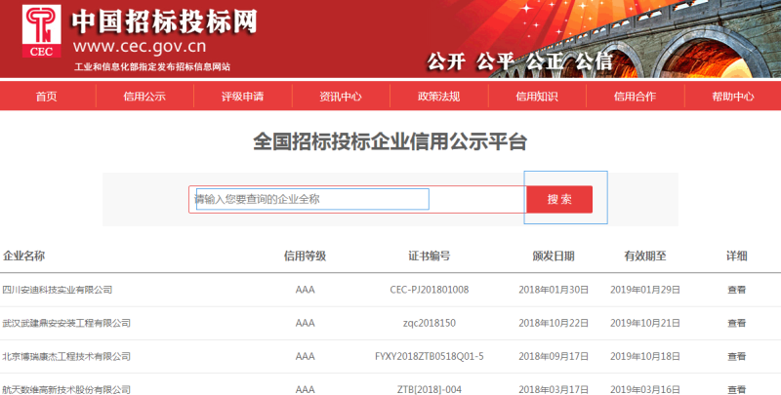Open the 信用公示 menu item

pyautogui.click(x=144, y=97)
